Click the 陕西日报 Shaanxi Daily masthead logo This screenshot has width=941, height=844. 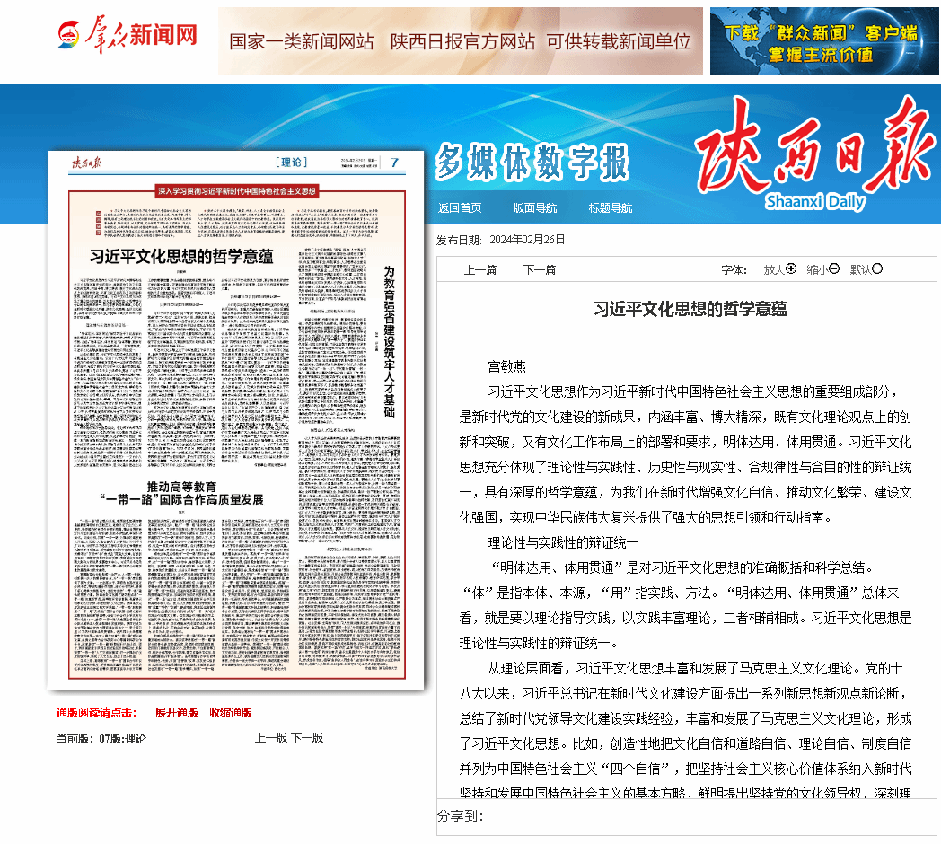coord(813,157)
